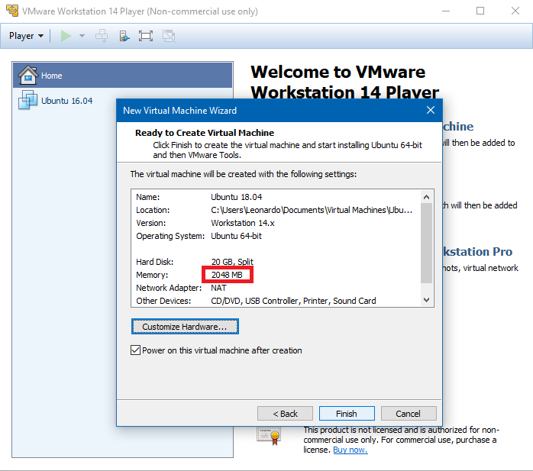Click the Hard Disk value 20 GB, Split
Image resolution: width=533 pixels, height=471 pixels.
(232, 262)
